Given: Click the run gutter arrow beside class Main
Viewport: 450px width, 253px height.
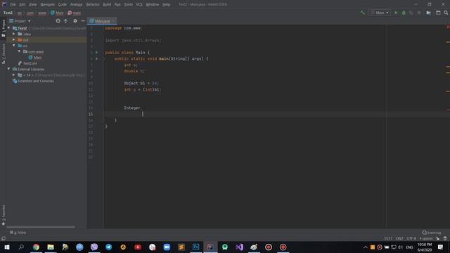Looking at the screenshot, I should click(x=97, y=53).
